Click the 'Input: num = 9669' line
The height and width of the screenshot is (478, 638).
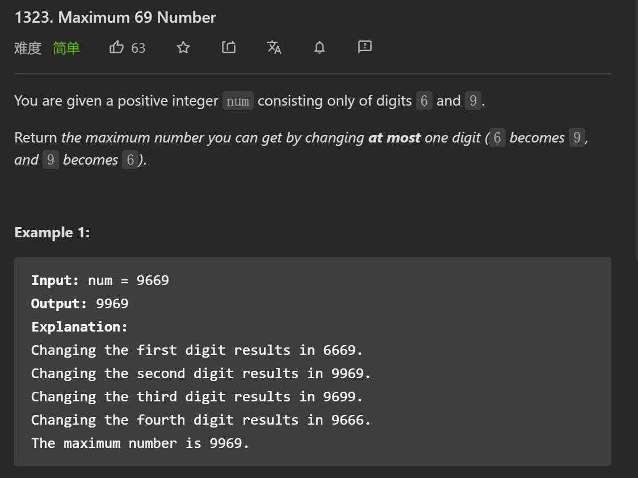[x=100, y=280]
